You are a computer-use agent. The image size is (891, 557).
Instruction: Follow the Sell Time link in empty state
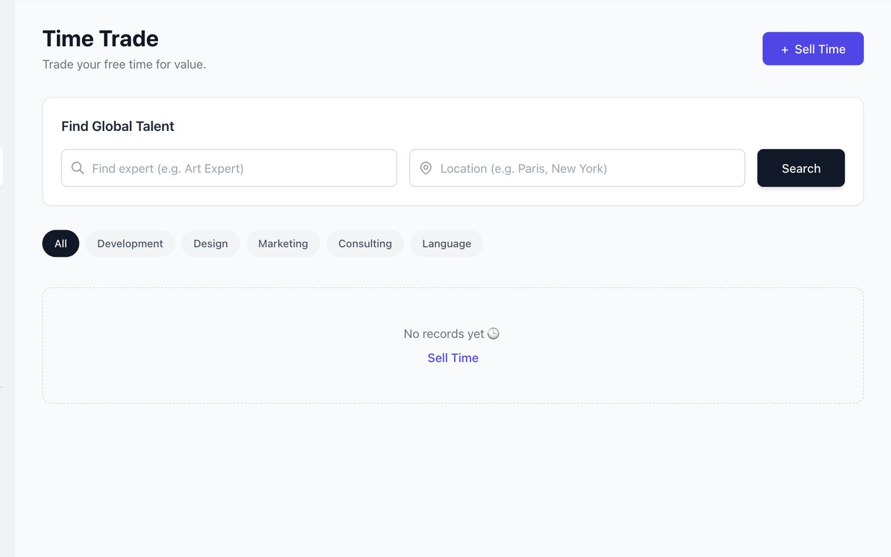tap(453, 358)
